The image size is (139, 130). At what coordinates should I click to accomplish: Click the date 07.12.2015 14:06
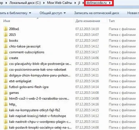[x=87, y=58]
